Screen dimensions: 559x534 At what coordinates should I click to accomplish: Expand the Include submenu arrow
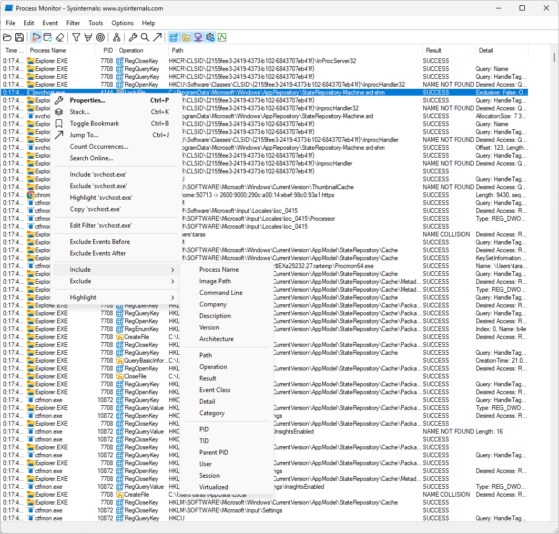click(172, 270)
